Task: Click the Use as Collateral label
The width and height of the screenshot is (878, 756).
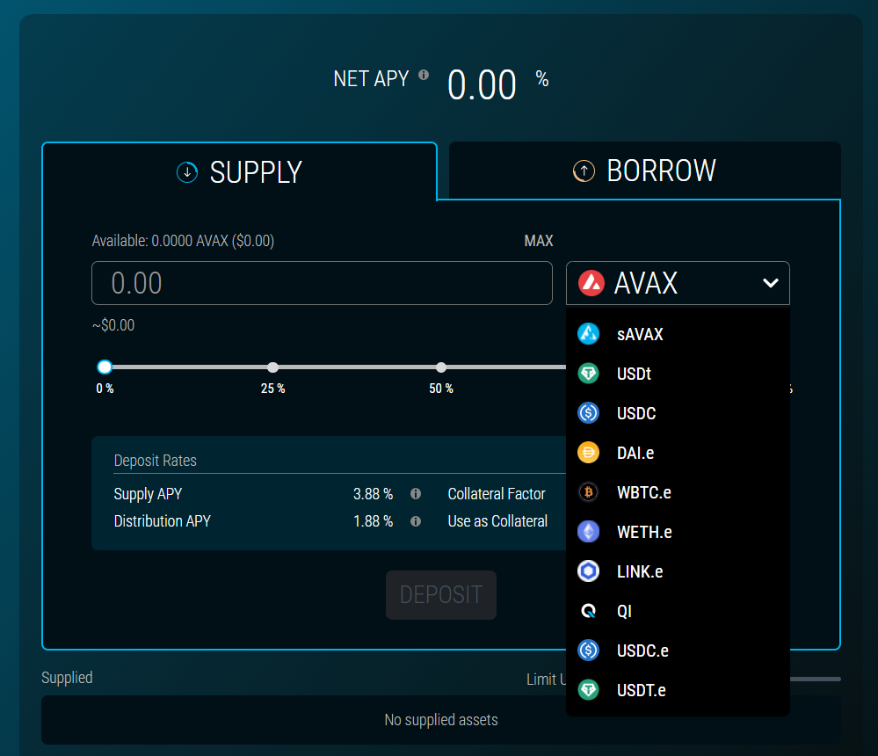Action: pyautogui.click(x=497, y=521)
